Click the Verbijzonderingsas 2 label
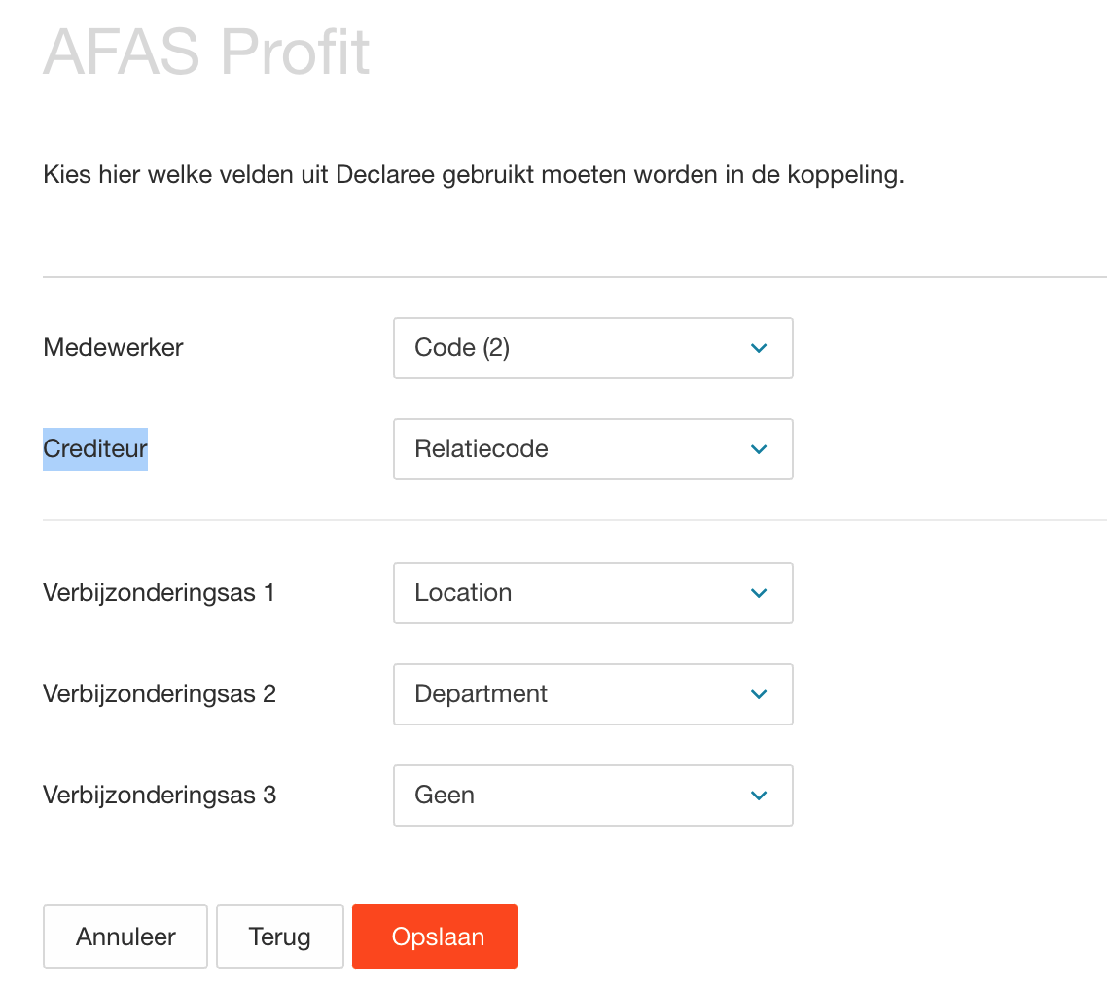This screenshot has height=990, width=1107. coord(160,693)
